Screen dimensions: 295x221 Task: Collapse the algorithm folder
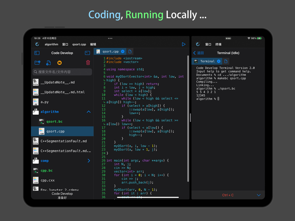coord(88,112)
